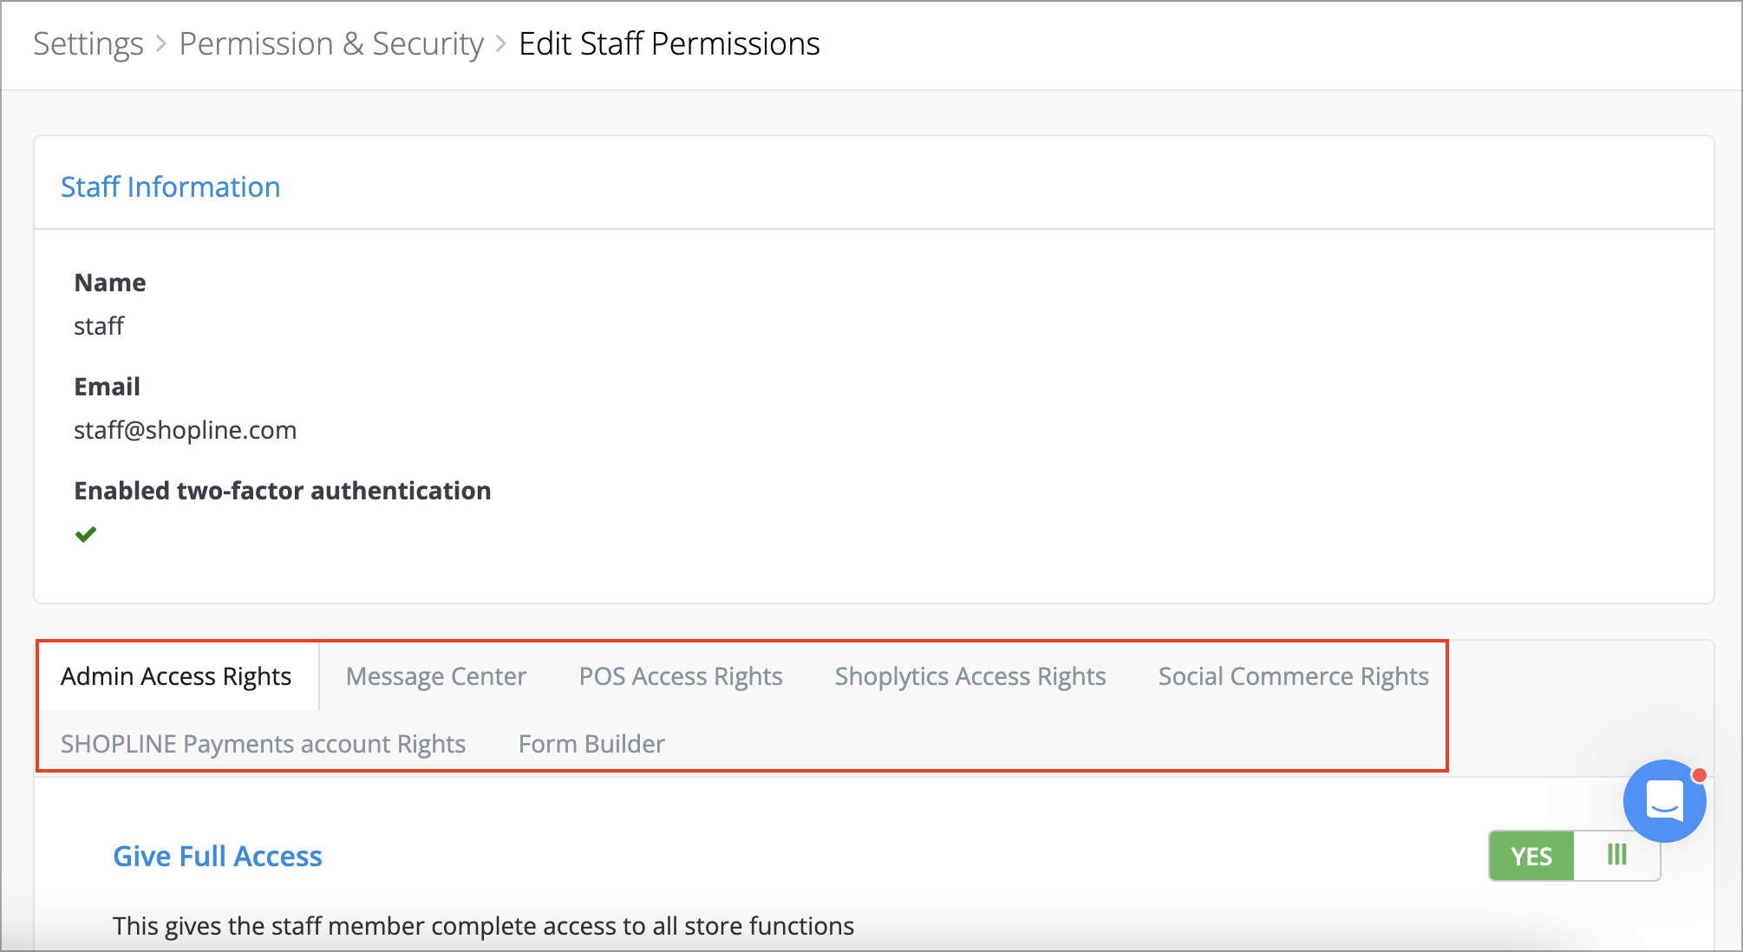1743x952 pixels.
Task: Select the Form Builder tab
Action: click(591, 743)
